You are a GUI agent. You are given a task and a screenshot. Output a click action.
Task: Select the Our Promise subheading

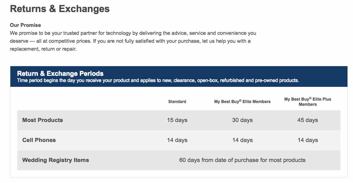[26, 25]
